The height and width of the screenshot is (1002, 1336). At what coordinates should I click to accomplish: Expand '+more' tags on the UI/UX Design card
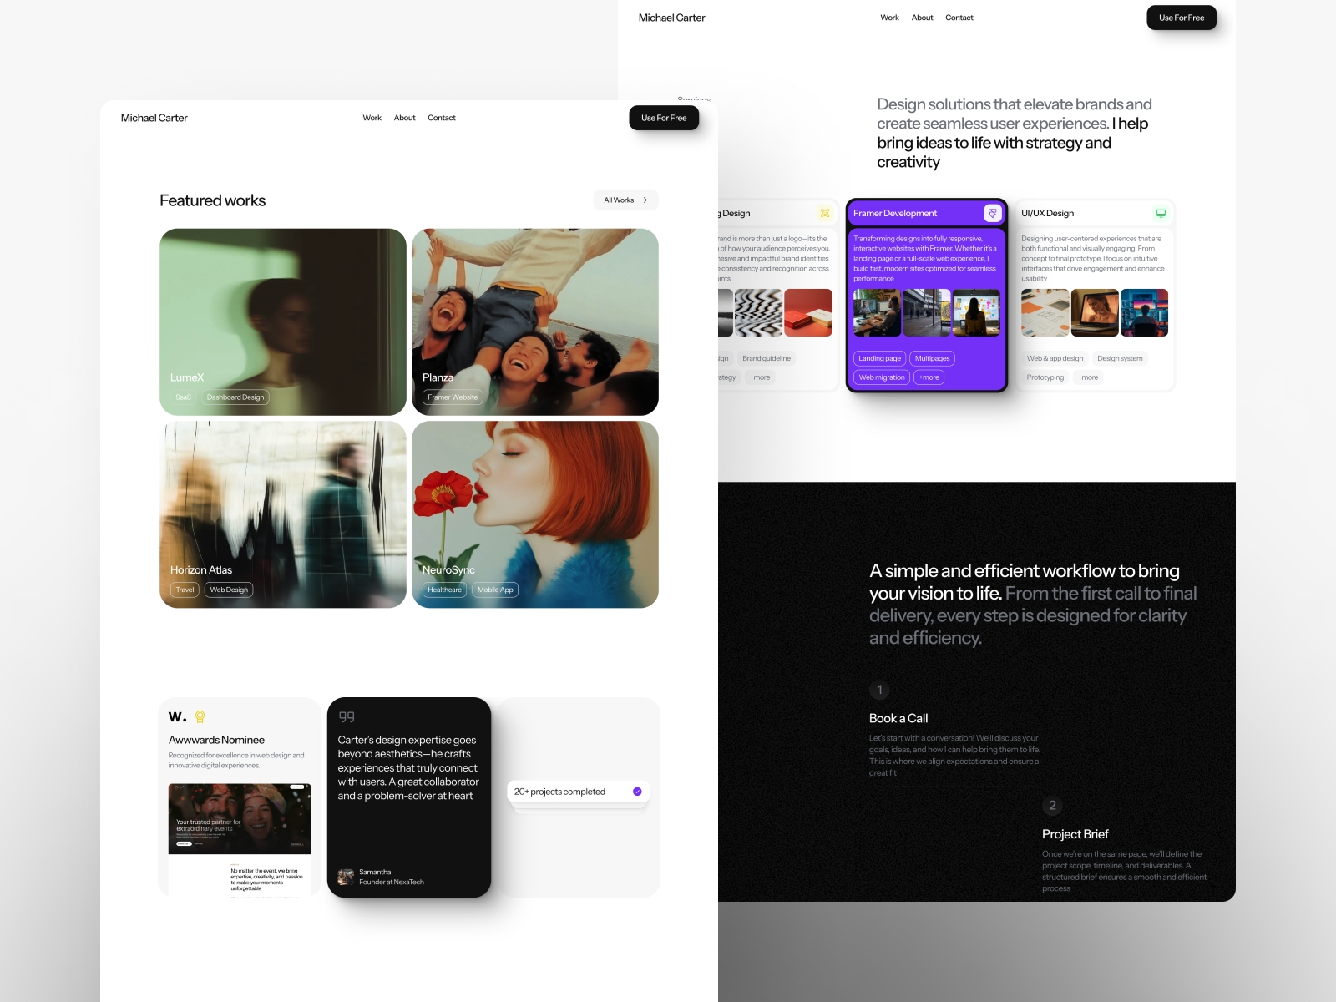tap(1088, 377)
